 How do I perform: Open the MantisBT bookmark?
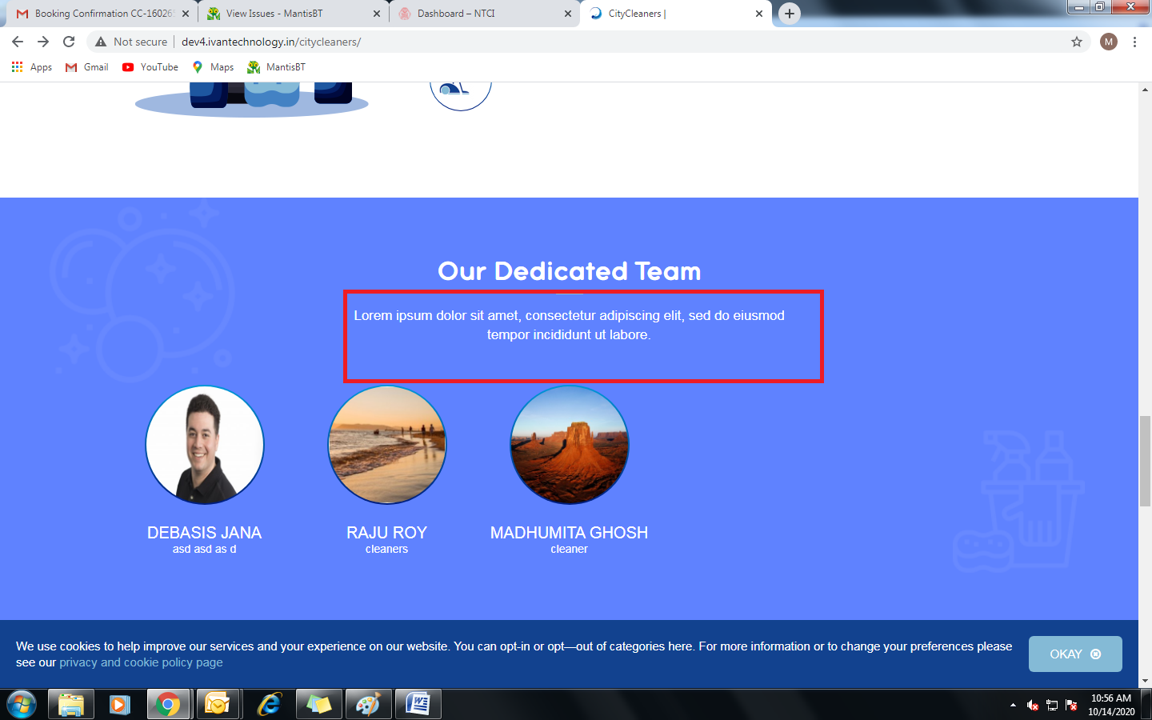277,67
